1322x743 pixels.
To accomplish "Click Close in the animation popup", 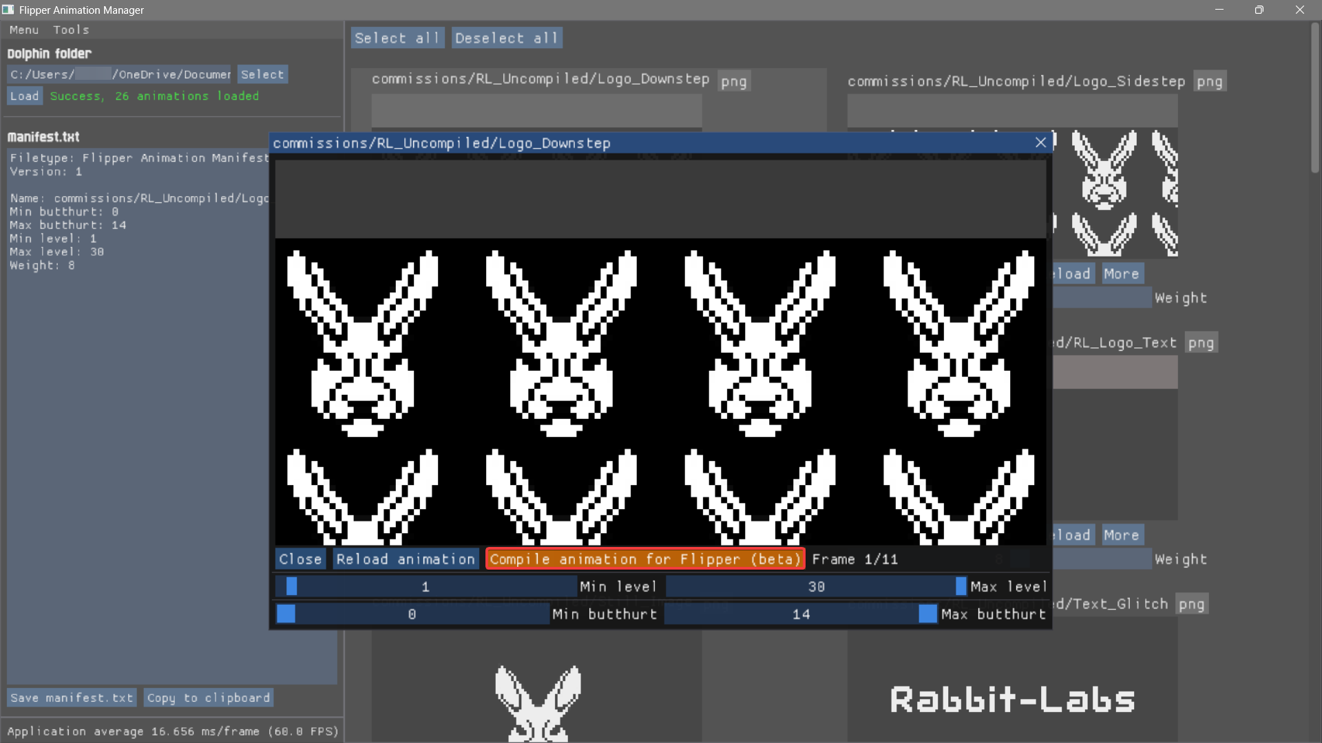I will (300, 559).
